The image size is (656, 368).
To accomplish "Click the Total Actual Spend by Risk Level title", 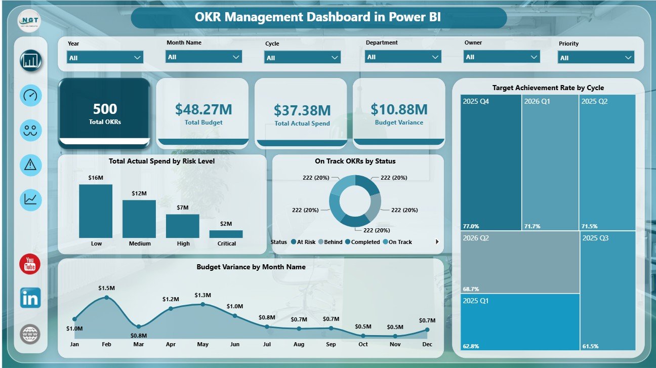I will pos(162,161).
